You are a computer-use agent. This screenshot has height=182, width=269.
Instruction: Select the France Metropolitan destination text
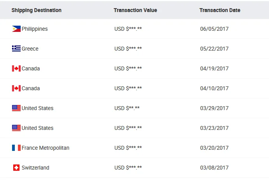(46, 148)
